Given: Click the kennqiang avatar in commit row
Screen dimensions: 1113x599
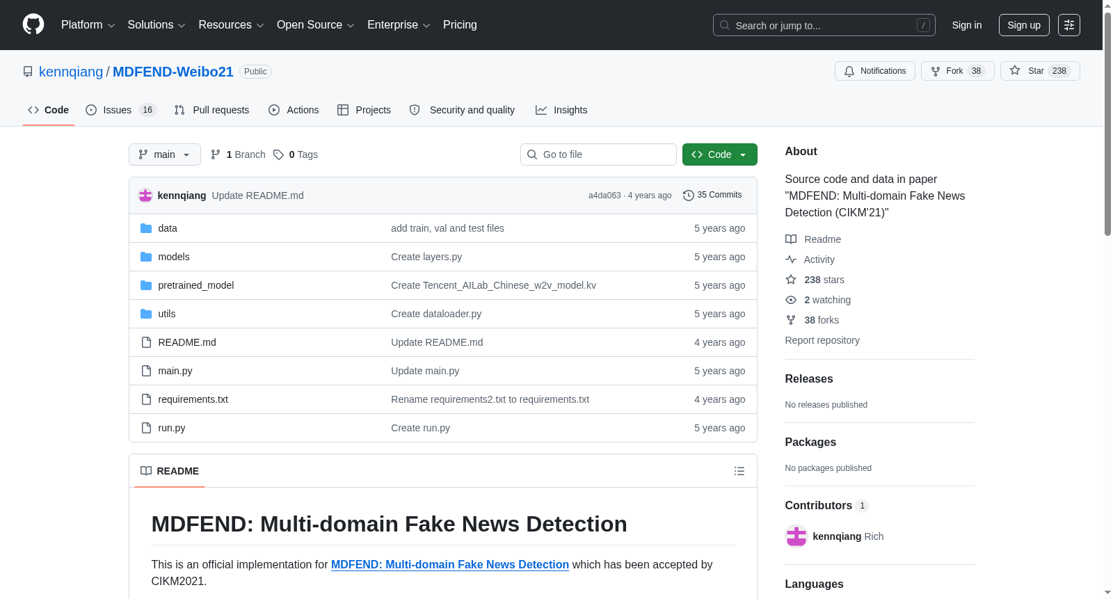Looking at the screenshot, I should (x=145, y=195).
